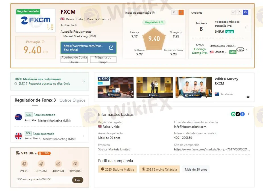Click the orange plus icon in classification panel
This screenshot has height=191, width=263.
[181, 12]
